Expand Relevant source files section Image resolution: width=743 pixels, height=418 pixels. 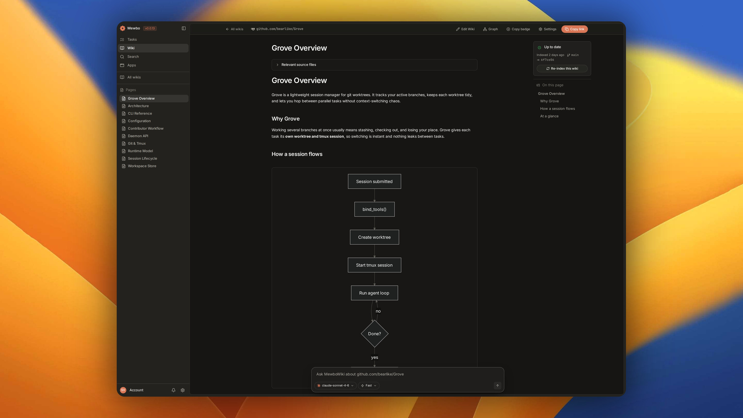click(x=374, y=65)
